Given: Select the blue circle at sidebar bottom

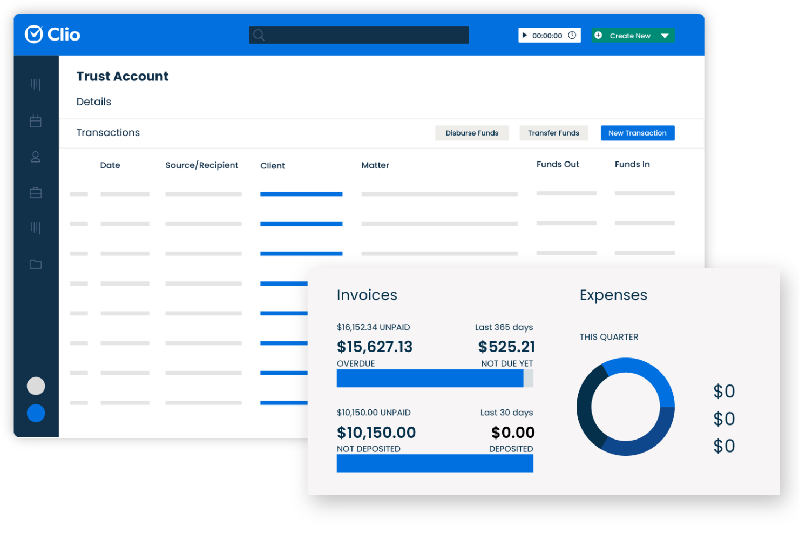Looking at the screenshot, I should (36, 413).
